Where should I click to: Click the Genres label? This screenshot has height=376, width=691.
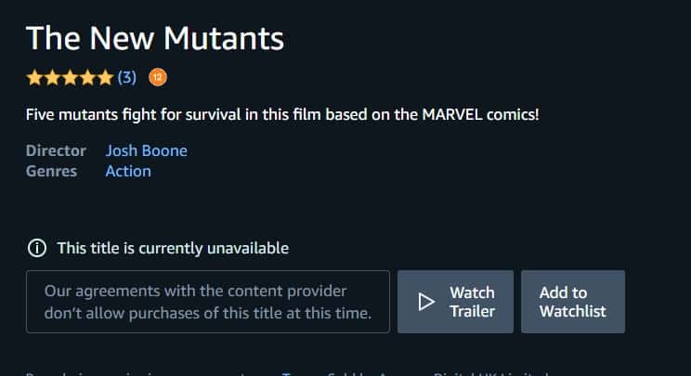coord(52,171)
